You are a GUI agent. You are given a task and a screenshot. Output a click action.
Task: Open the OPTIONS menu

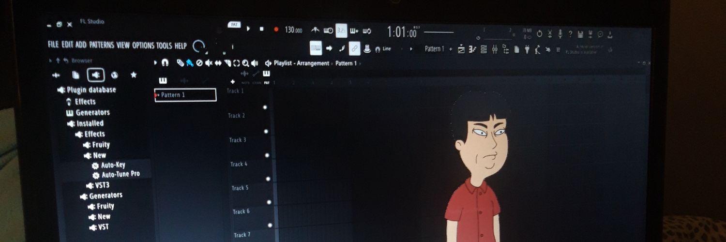click(143, 45)
